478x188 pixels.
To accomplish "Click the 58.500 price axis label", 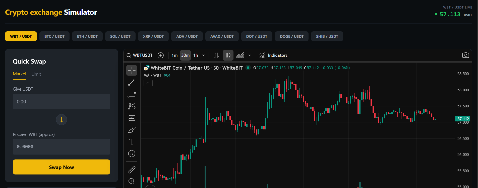I will 463,74.
